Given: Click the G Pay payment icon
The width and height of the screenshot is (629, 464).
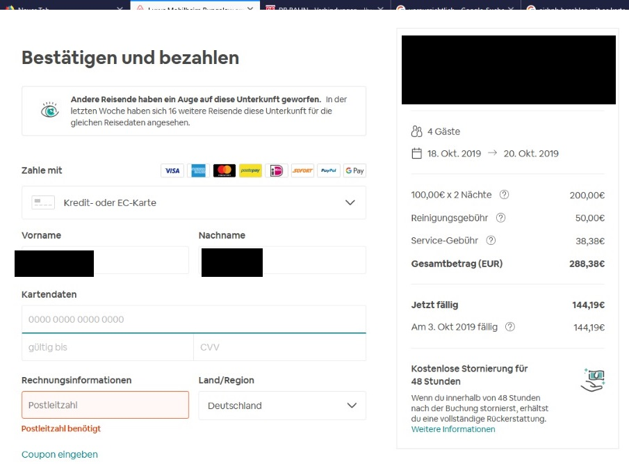Looking at the screenshot, I should [x=354, y=170].
